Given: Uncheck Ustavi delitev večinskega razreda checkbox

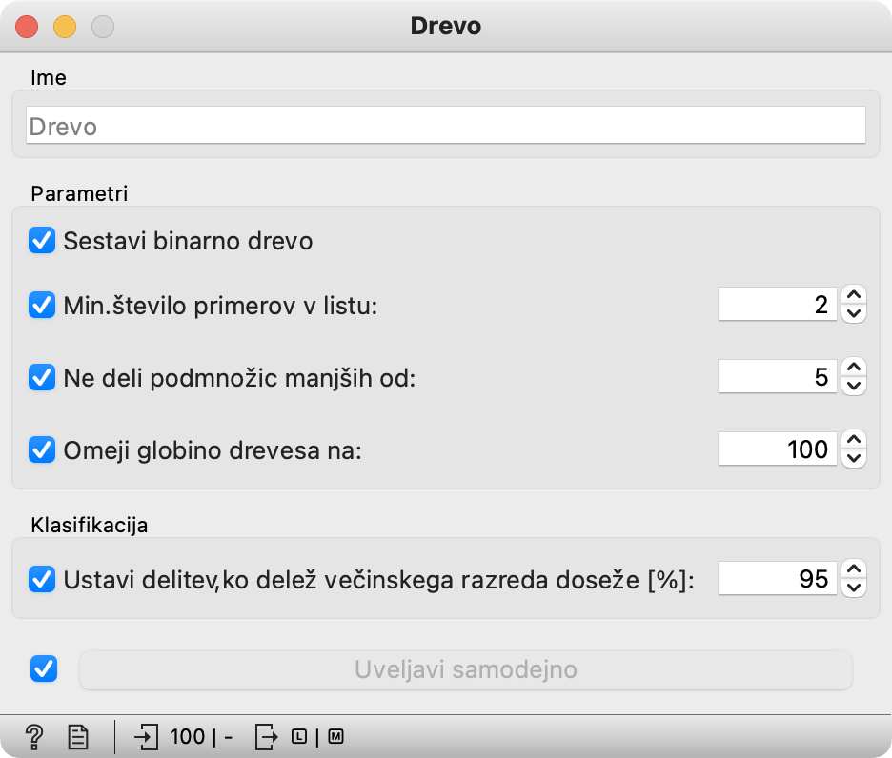Looking at the screenshot, I should [42, 579].
